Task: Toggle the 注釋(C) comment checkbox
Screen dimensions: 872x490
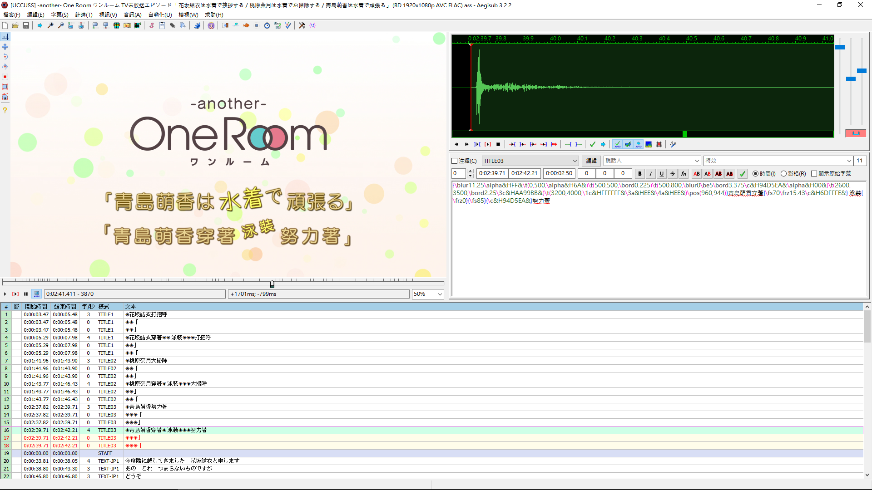Action: (x=455, y=161)
